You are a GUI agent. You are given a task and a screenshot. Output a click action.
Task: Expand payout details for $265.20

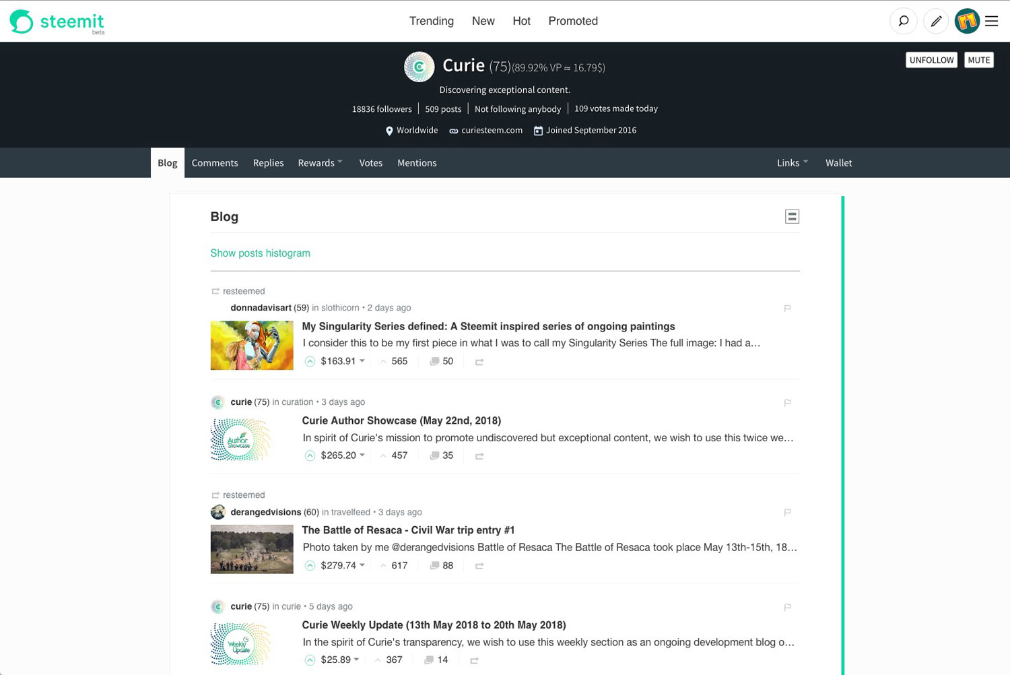(x=343, y=455)
